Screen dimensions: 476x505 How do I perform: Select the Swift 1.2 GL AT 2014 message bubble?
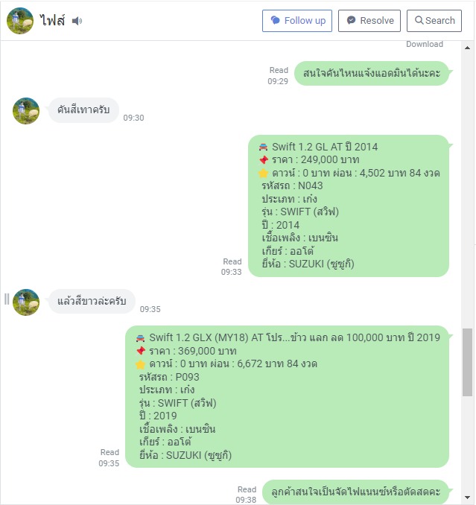point(349,206)
